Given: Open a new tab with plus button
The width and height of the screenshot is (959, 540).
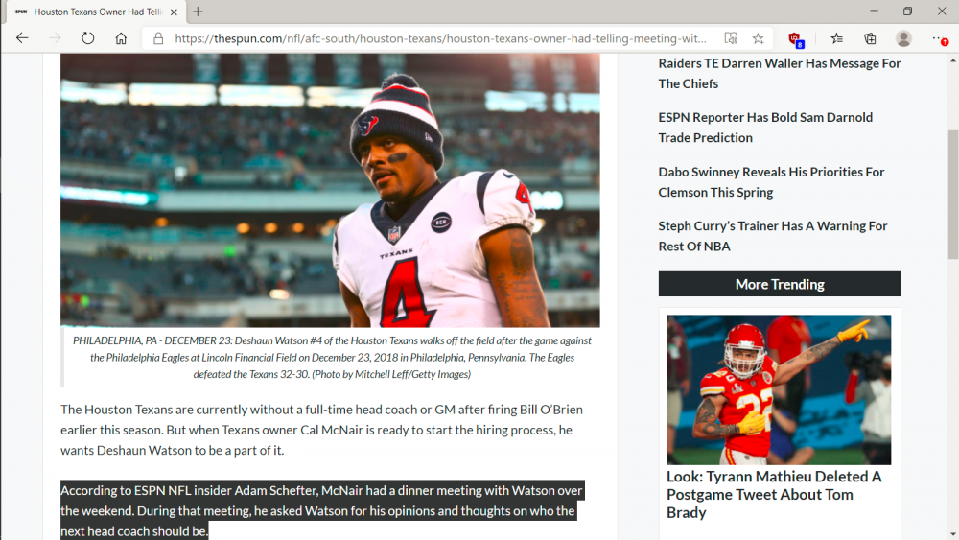Looking at the screenshot, I should [x=198, y=12].
